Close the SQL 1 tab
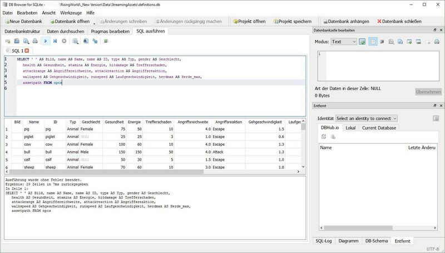The height and width of the screenshot is (253, 445). coord(27,51)
